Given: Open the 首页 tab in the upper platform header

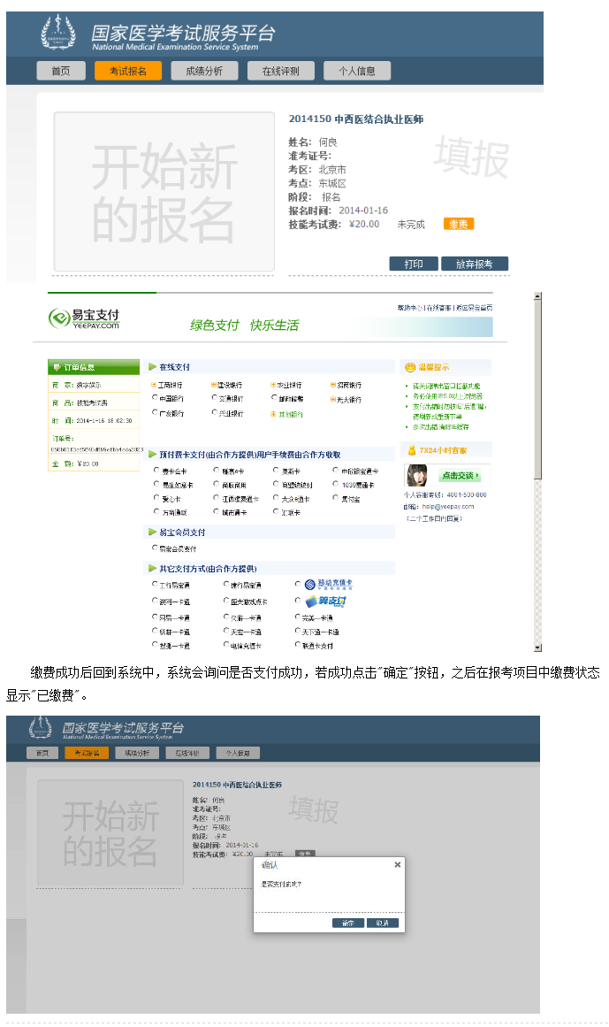Looking at the screenshot, I should [61, 71].
